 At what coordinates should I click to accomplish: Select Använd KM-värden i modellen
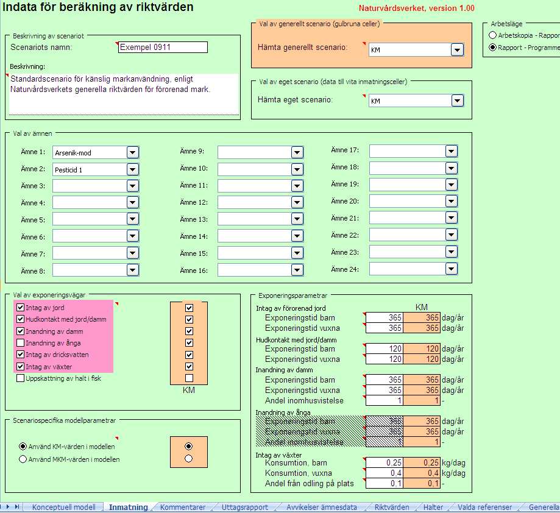click(x=23, y=446)
